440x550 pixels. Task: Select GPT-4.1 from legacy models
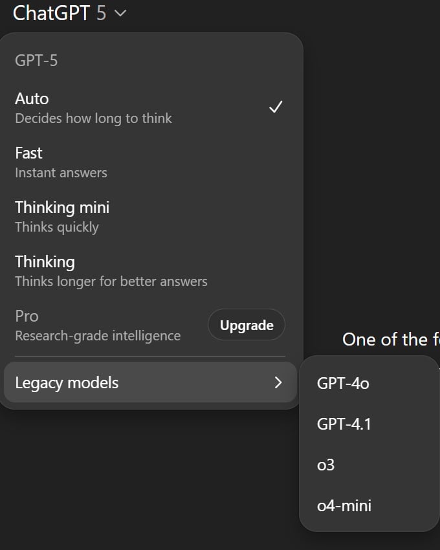click(343, 424)
